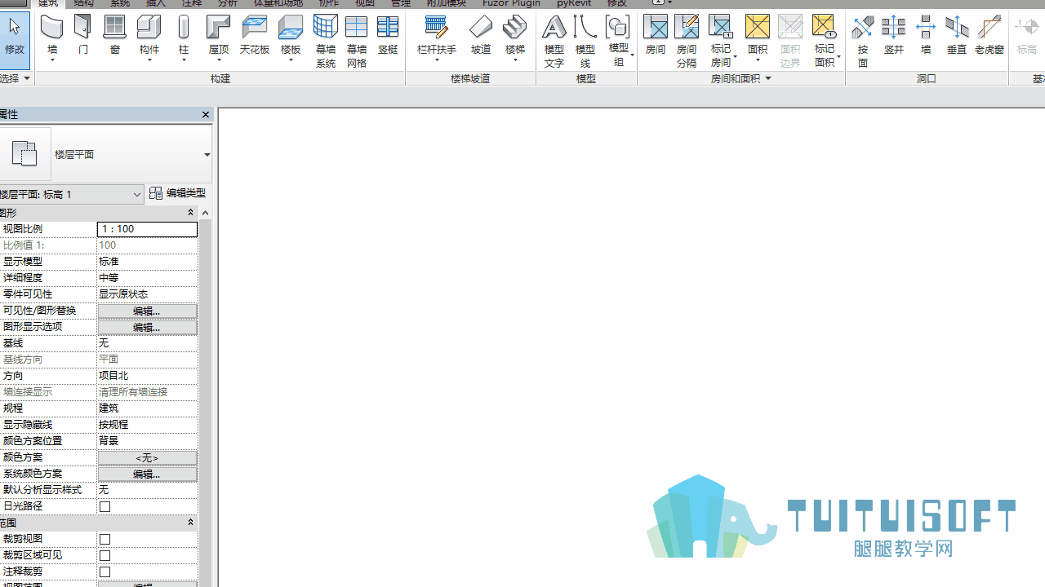Activate the 模型文字 model text tool
The width and height of the screenshot is (1045, 587).
(x=554, y=41)
